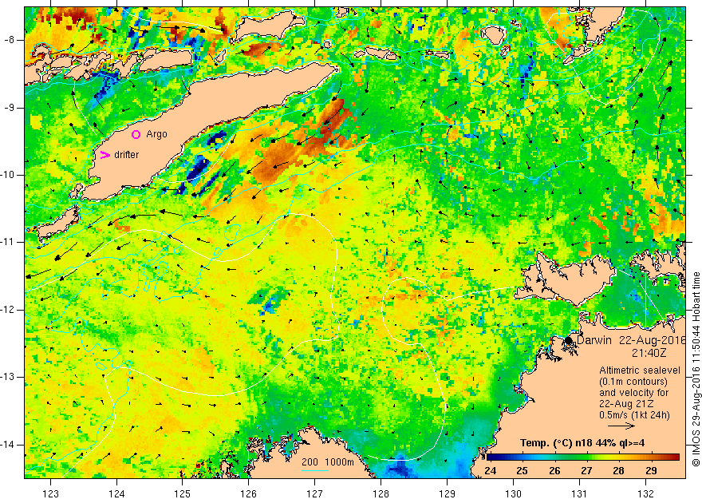Image resolution: width=702 pixels, height=503 pixels.
Task: Click the '21:40Z' time stamp
Action: [649, 353]
